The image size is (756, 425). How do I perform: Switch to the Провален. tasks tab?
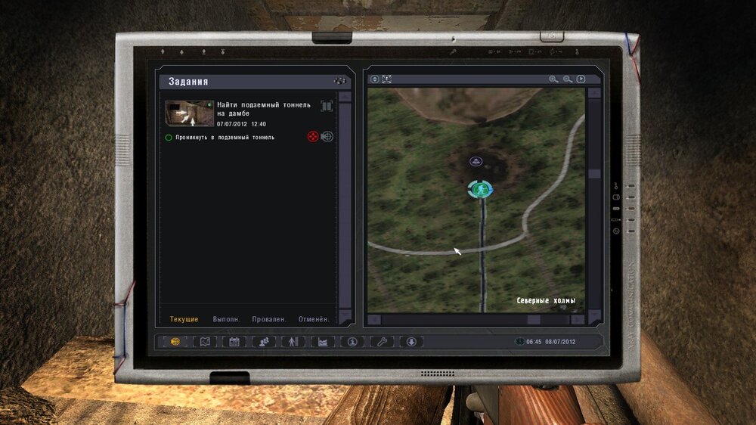pyautogui.click(x=269, y=319)
